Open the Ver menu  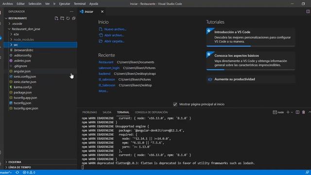[47, 4]
